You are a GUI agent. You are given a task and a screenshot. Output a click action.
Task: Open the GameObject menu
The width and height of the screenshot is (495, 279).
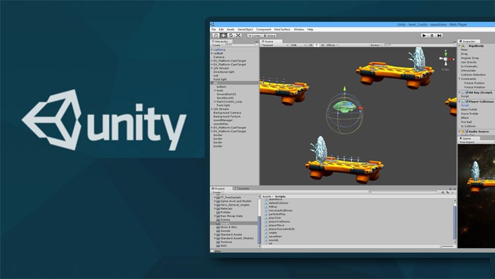(x=246, y=29)
